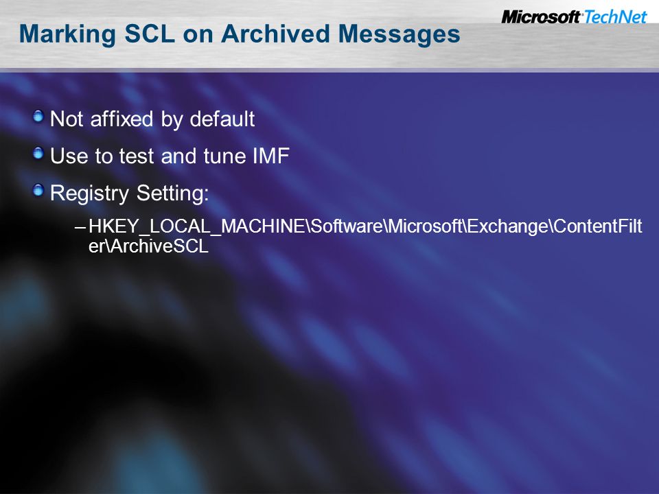Click "er\ArchiveSCL" on the second path line
The image size is (659, 494).
pyautogui.click(x=148, y=246)
